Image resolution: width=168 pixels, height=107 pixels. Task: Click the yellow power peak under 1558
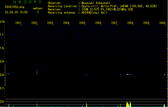coord(128,104)
